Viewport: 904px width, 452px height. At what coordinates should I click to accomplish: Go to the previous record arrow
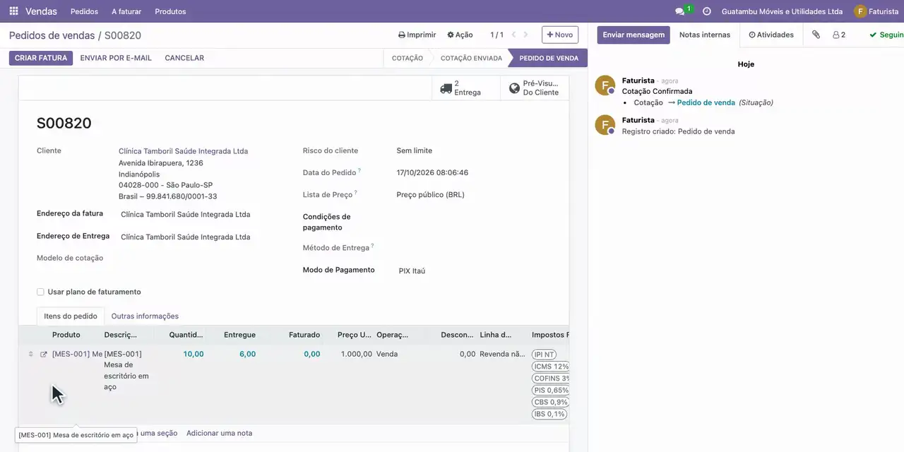(514, 35)
